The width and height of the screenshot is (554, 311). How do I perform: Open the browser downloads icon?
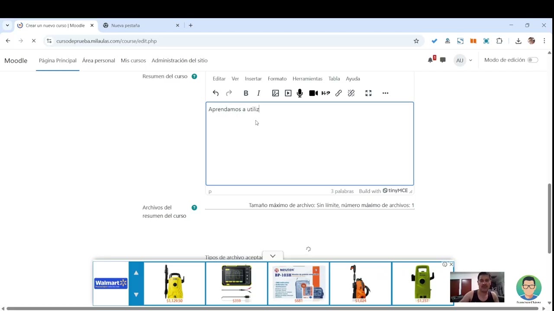click(x=518, y=41)
